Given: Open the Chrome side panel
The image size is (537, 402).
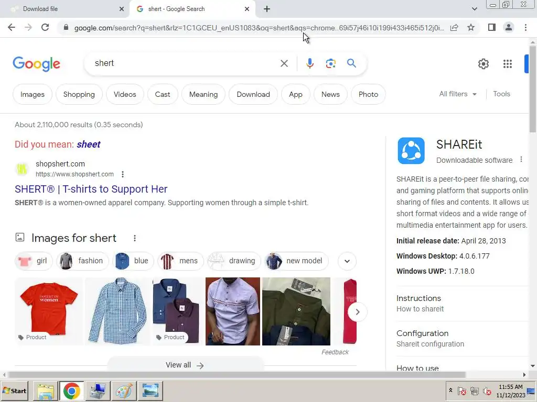Looking at the screenshot, I should [x=492, y=27].
